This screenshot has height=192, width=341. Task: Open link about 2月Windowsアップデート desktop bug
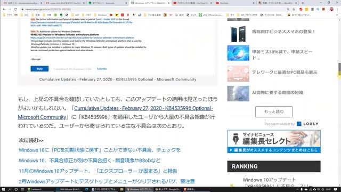click(107, 181)
